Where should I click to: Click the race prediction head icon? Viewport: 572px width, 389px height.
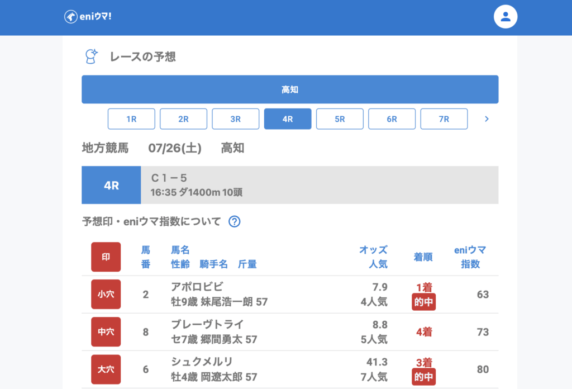click(x=90, y=56)
